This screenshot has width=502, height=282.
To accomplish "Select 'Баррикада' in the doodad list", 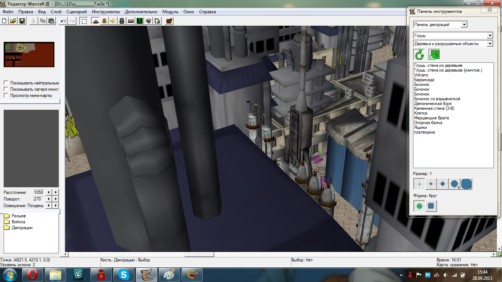I will pos(424,80).
